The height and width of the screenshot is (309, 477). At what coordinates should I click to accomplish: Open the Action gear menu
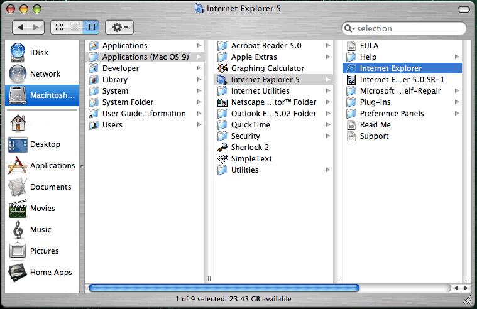[119, 28]
